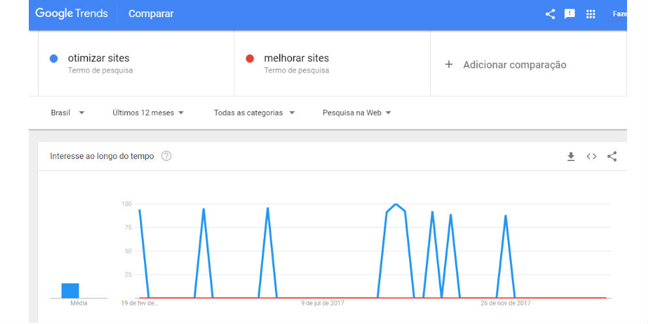Expand the Pesquisa na Web dropdown
This screenshot has width=648, height=324.
(357, 113)
